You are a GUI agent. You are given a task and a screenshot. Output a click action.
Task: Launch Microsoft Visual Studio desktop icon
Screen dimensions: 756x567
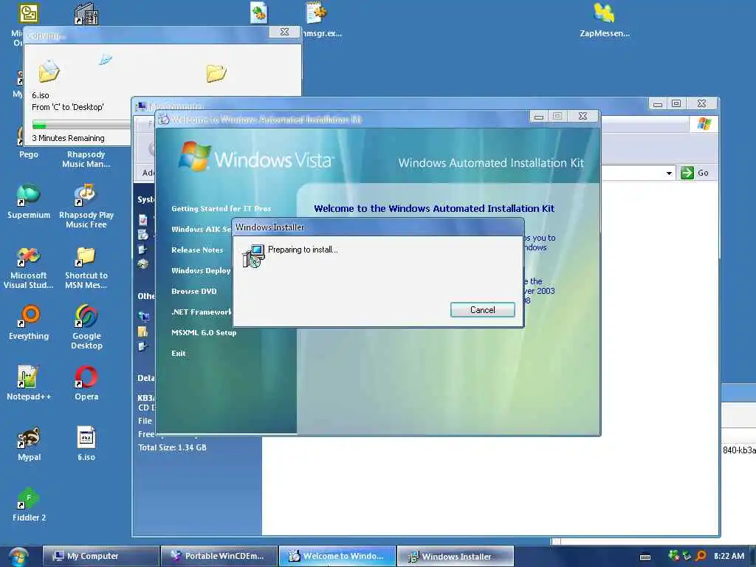point(29,267)
